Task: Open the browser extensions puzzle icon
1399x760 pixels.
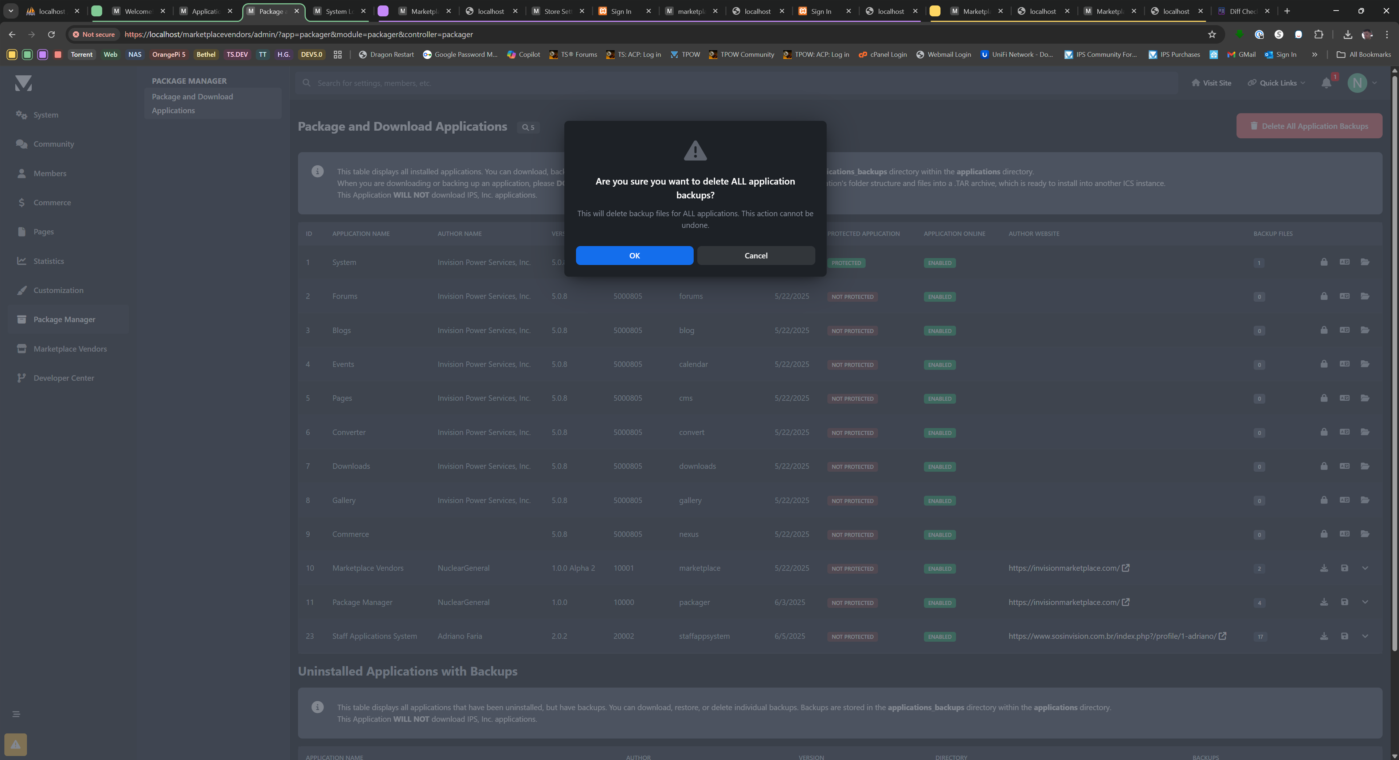Action: [x=1318, y=34]
